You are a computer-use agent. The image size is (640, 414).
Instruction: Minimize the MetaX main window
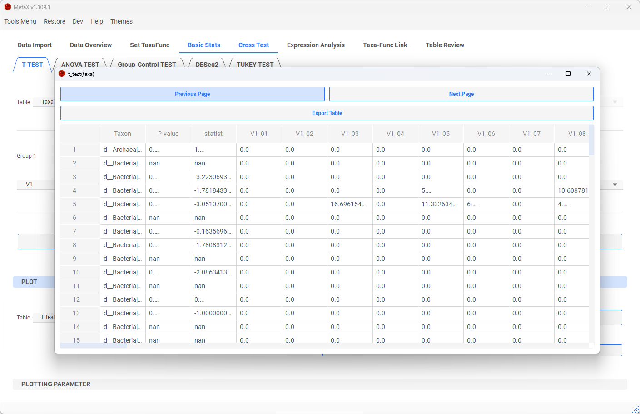[x=588, y=7]
